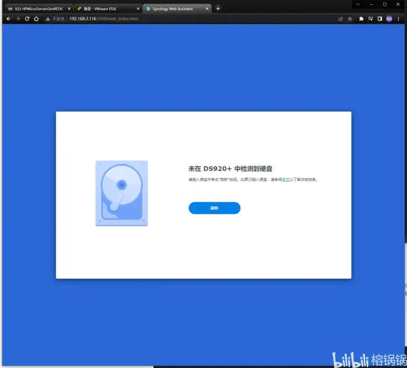407x368 pixels.
Task: Bookmark this page with the star icon
Action: [x=350, y=18]
